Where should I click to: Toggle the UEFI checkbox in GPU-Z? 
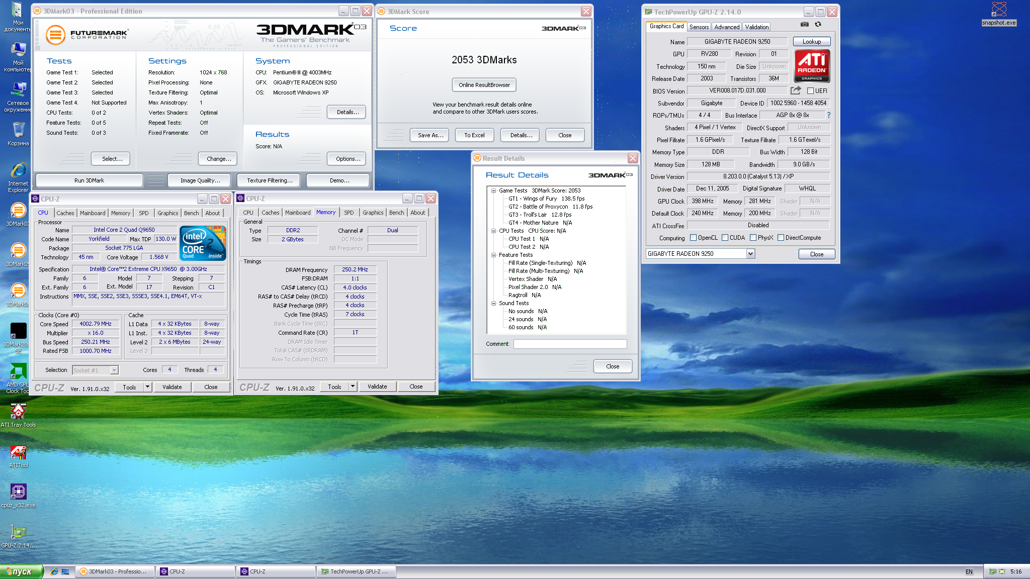(810, 91)
